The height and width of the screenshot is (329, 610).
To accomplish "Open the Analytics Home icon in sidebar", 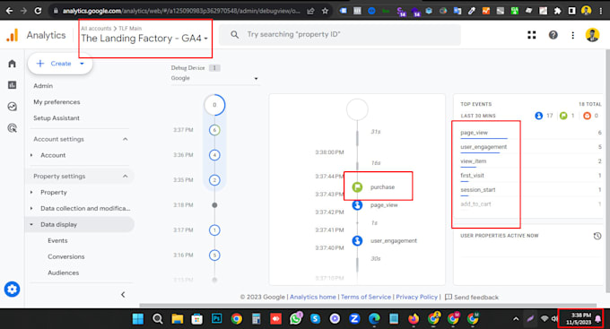I will 12,64.
